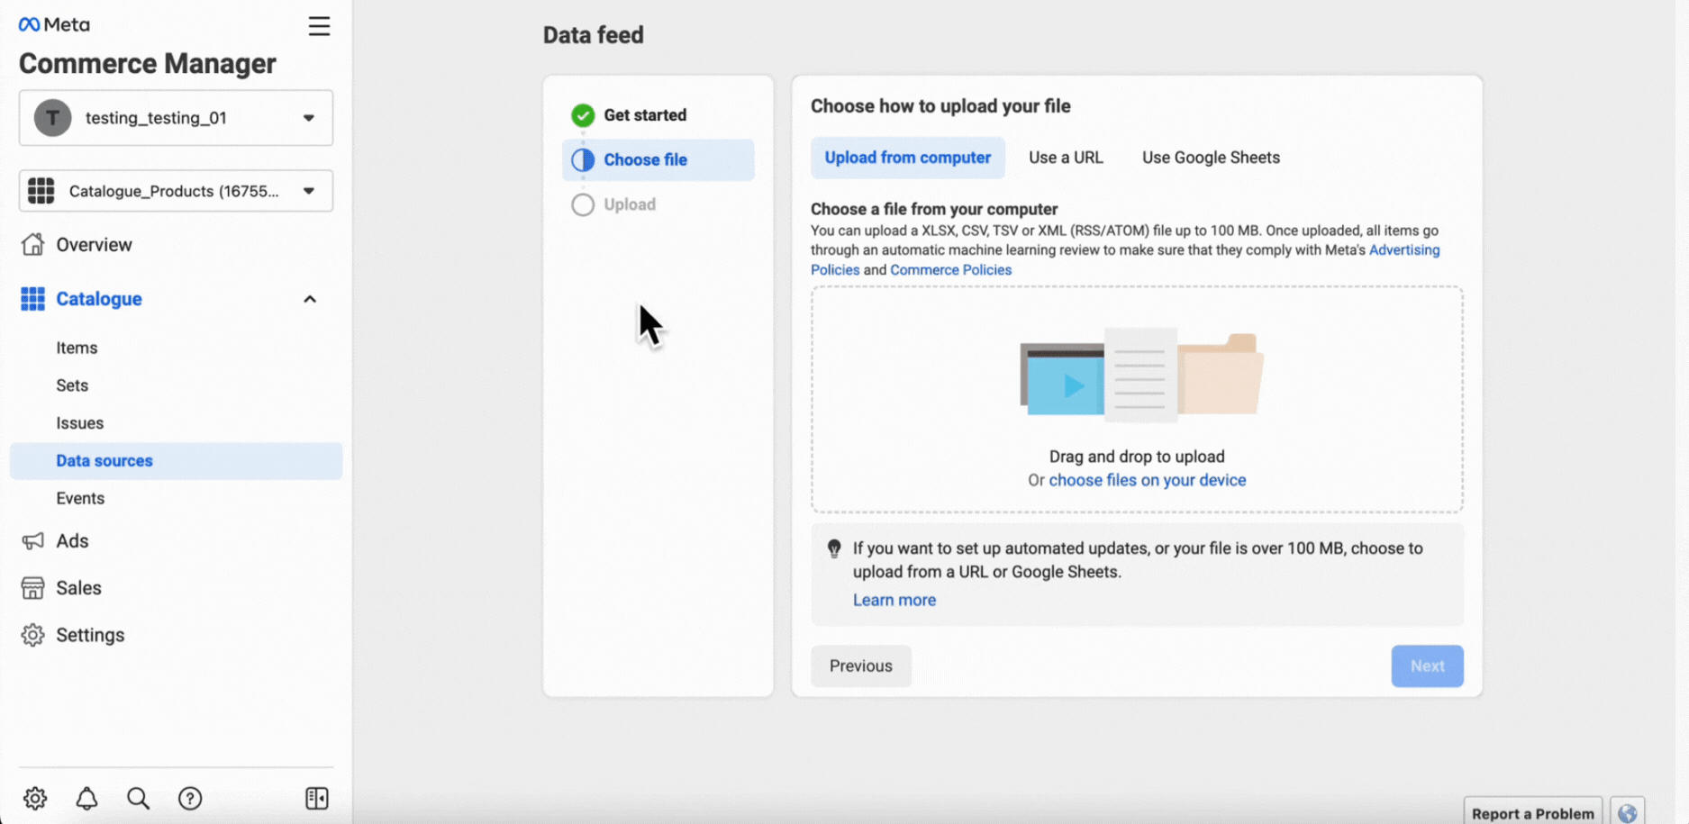
Task: Click the Drag and drop to upload text
Action: pos(1137,457)
